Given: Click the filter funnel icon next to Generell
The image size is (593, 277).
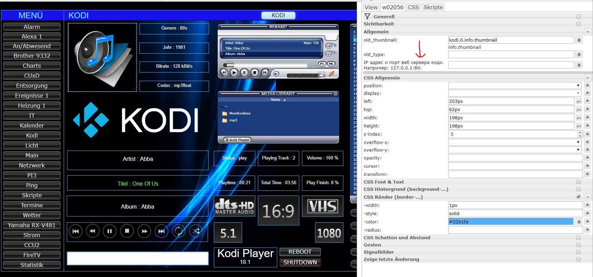Looking at the screenshot, I should click(x=367, y=16).
